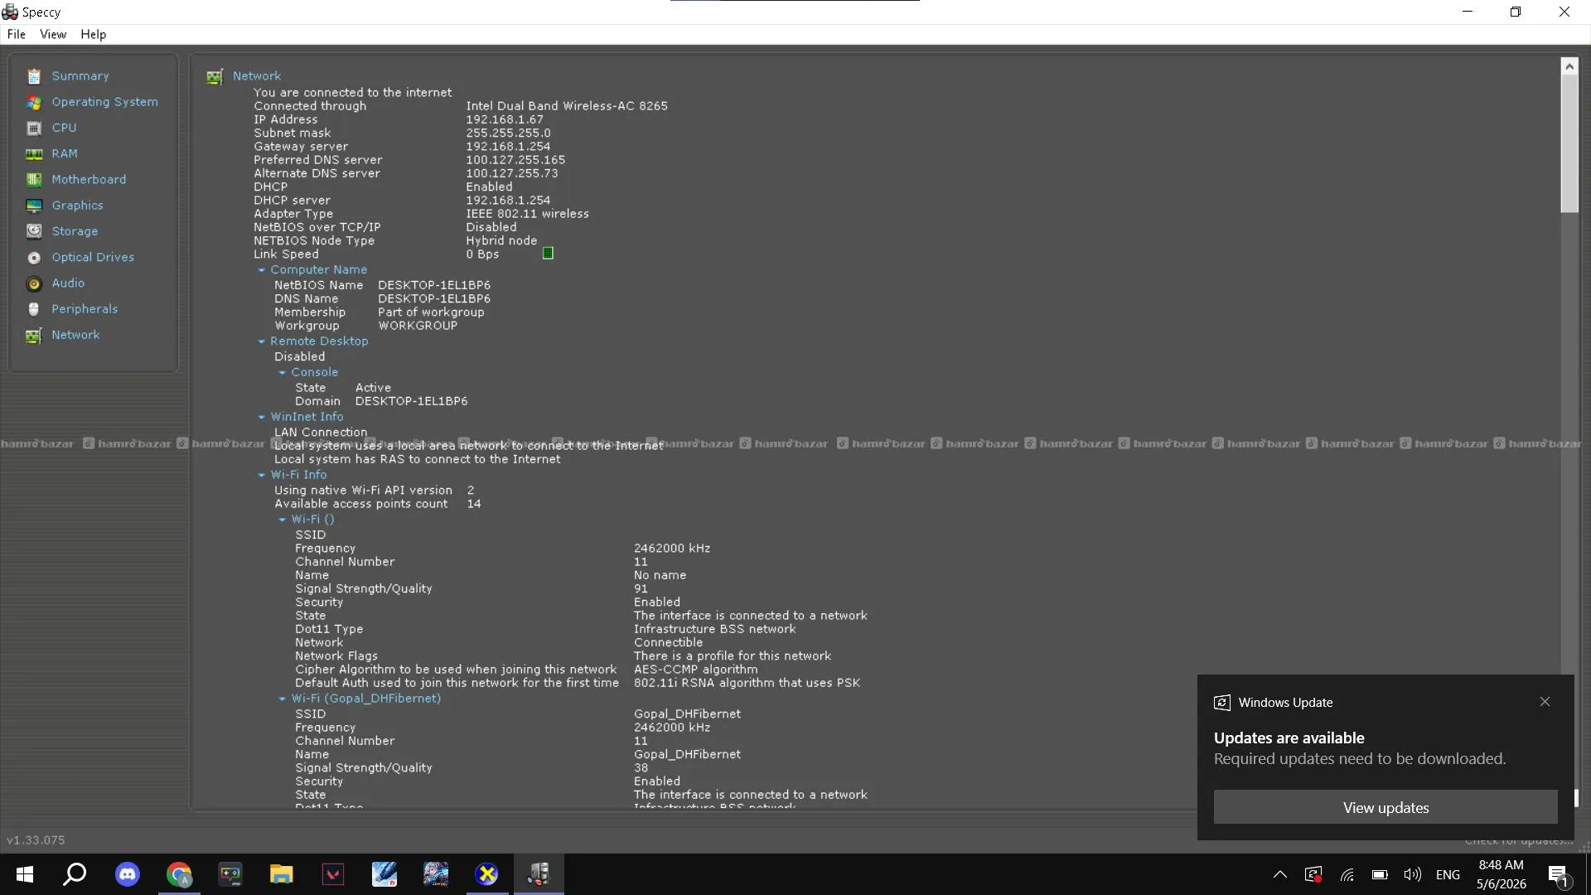Click the Gateway server value 192.168.1.254

[508, 147]
